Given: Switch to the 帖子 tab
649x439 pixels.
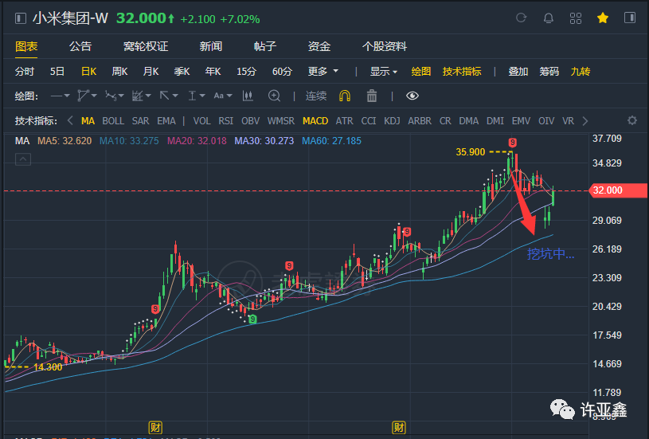Looking at the screenshot, I should point(265,46).
